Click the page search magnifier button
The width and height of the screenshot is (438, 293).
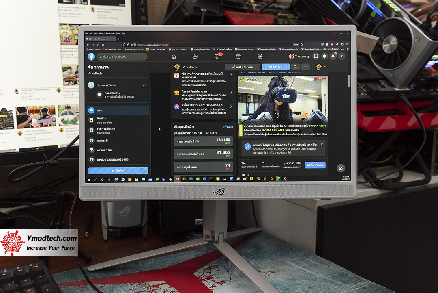pyautogui.click(x=295, y=67)
